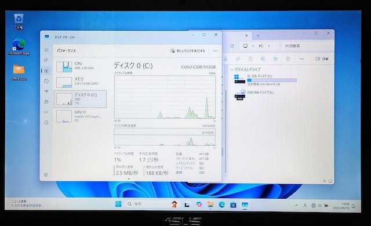Click the disk active time graph

[x=165, y=97]
